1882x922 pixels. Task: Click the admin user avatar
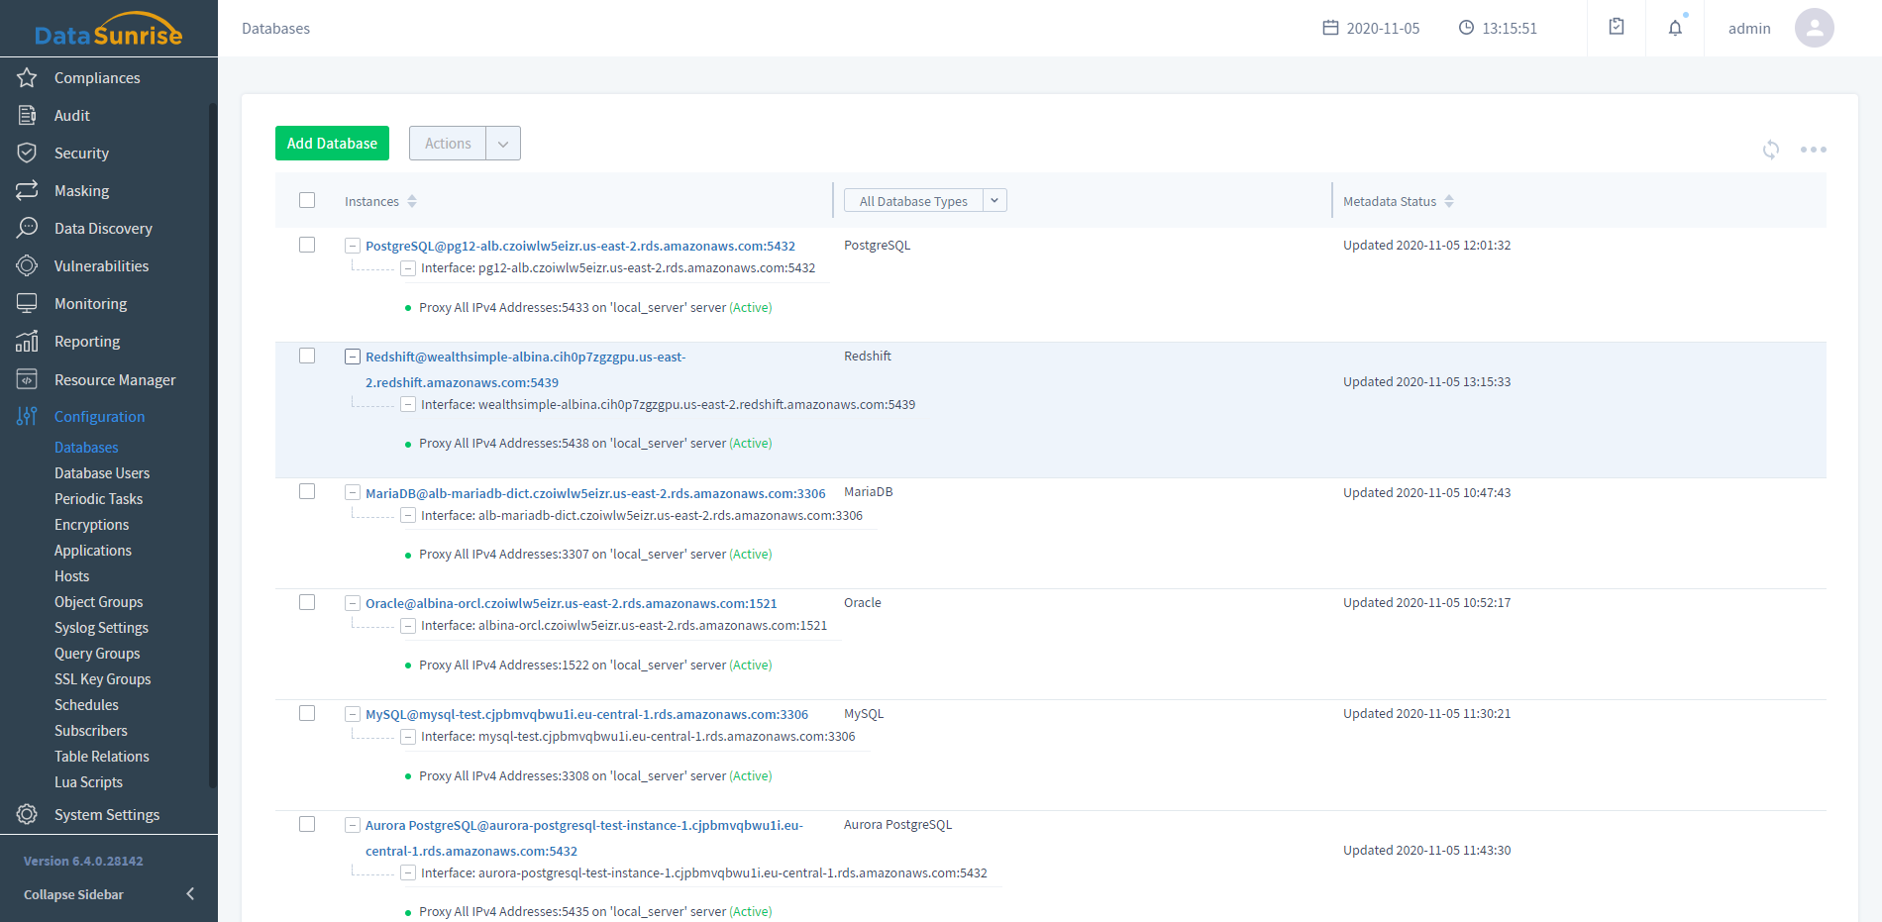pos(1814,28)
